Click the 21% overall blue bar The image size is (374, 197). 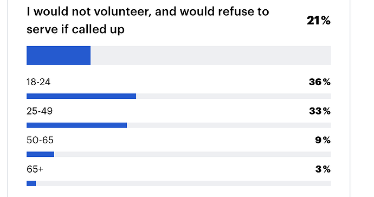coord(59,56)
